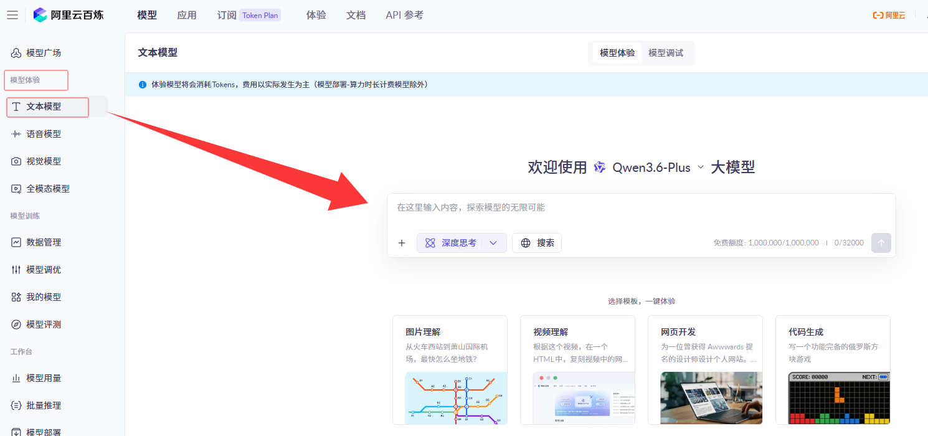Click the info icon in the notice banner
928x436 pixels.
143,84
